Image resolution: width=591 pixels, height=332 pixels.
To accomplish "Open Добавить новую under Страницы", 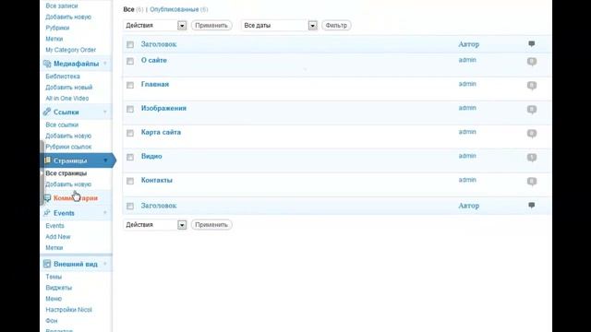I will pyautogui.click(x=68, y=184).
